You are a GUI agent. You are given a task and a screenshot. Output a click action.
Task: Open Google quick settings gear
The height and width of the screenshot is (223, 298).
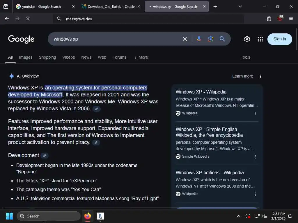(x=247, y=39)
